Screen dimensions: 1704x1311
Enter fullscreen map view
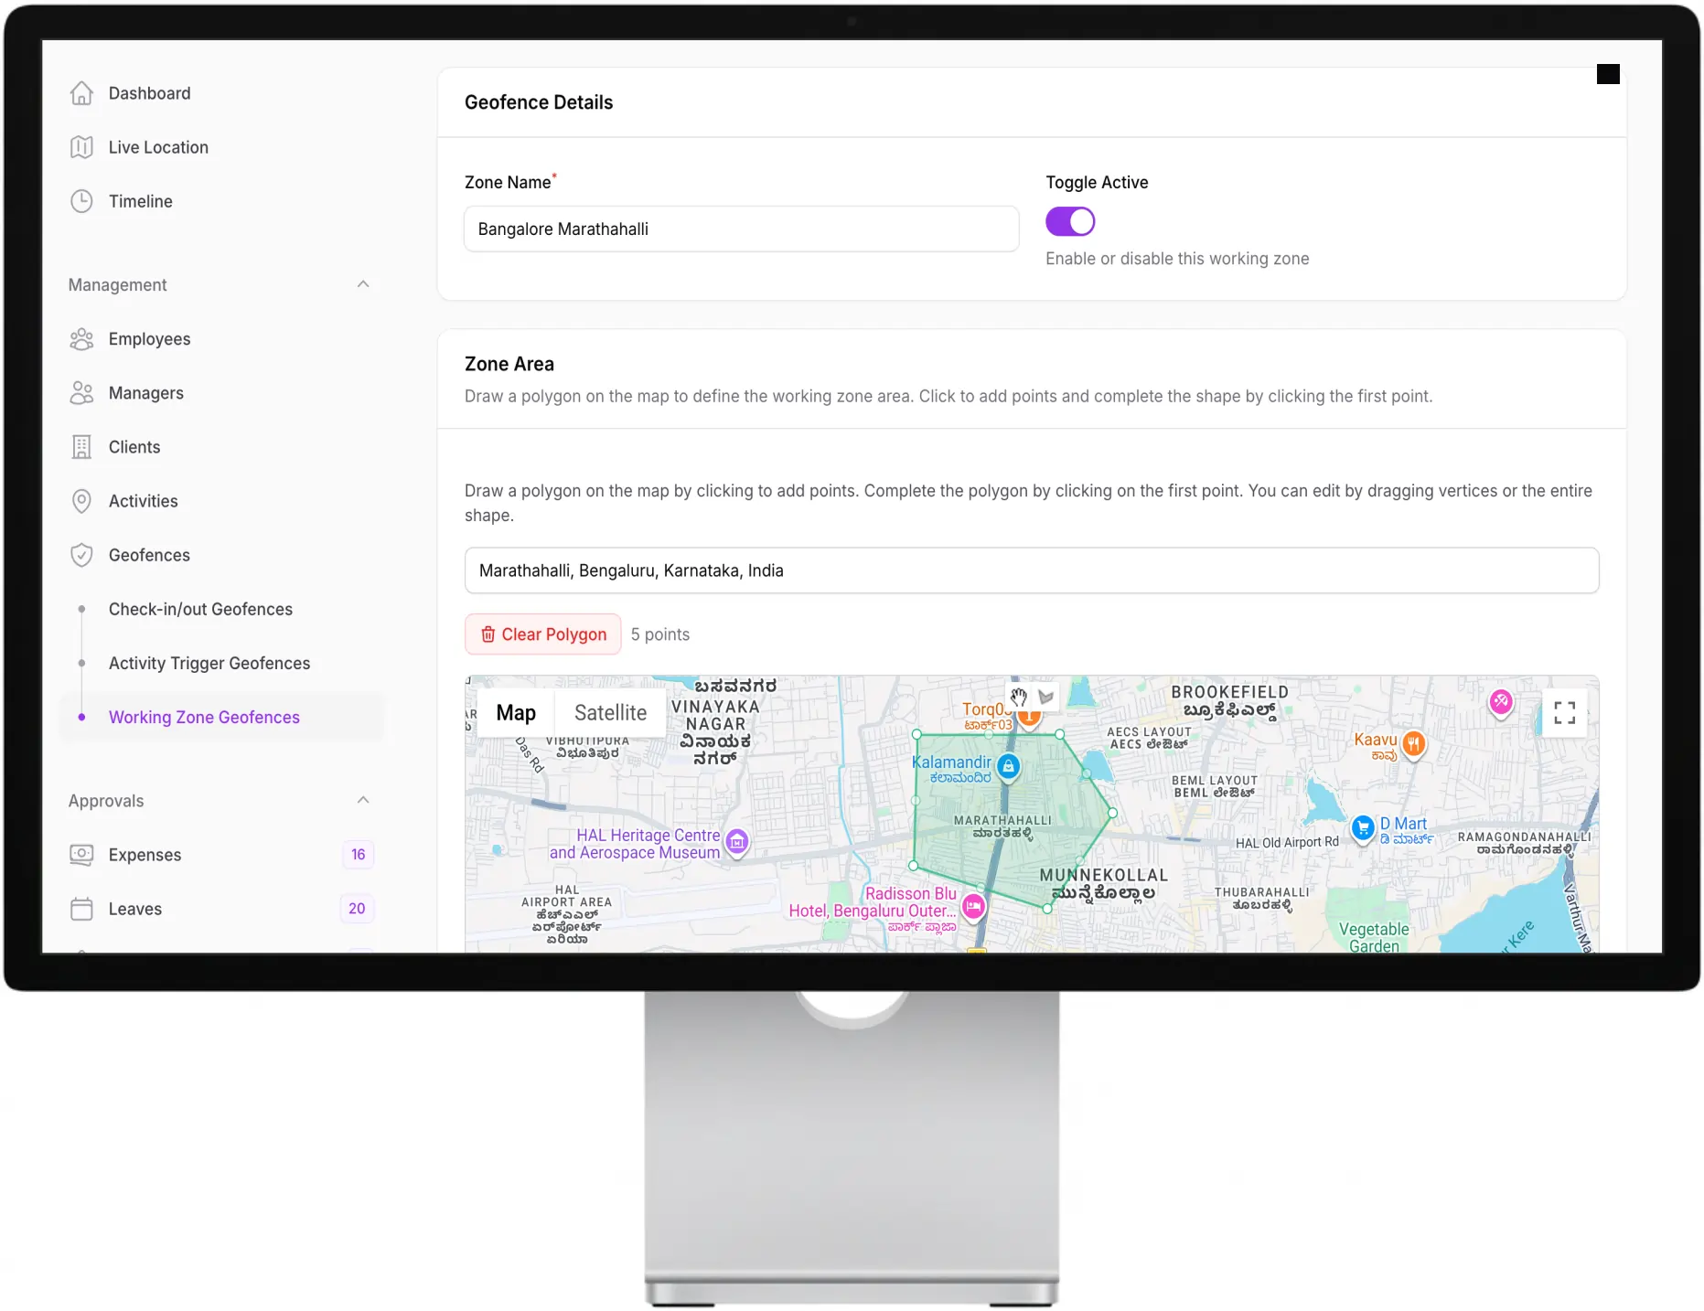click(x=1564, y=712)
